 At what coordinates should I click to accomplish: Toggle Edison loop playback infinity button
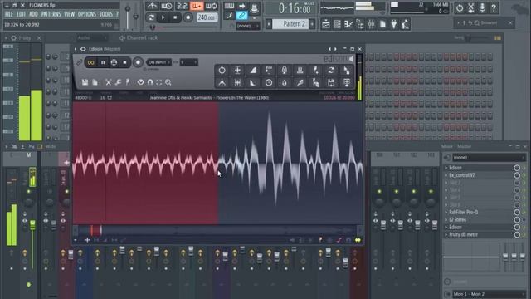tap(90, 62)
